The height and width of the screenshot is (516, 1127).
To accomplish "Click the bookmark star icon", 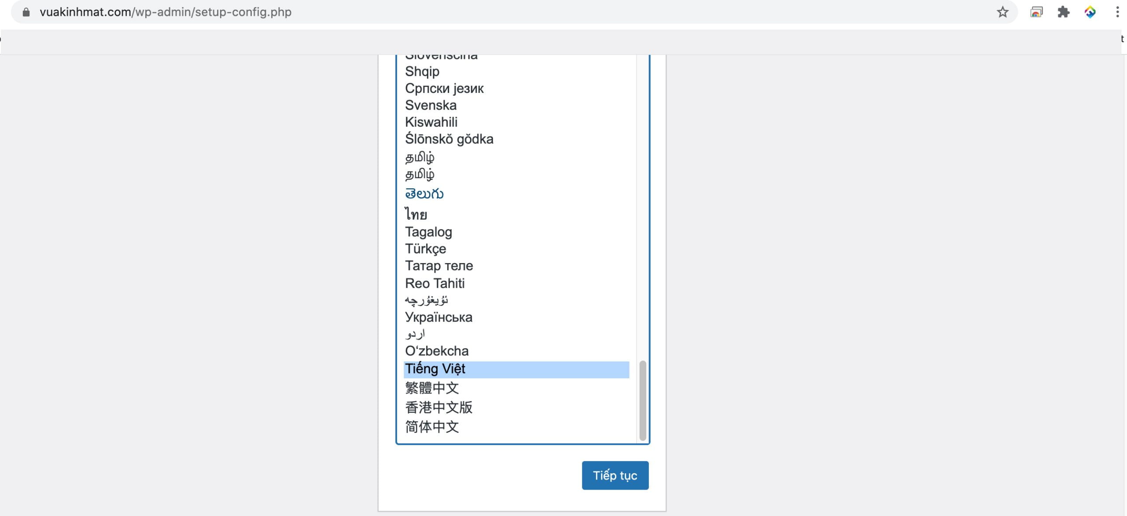I will (x=1002, y=12).
